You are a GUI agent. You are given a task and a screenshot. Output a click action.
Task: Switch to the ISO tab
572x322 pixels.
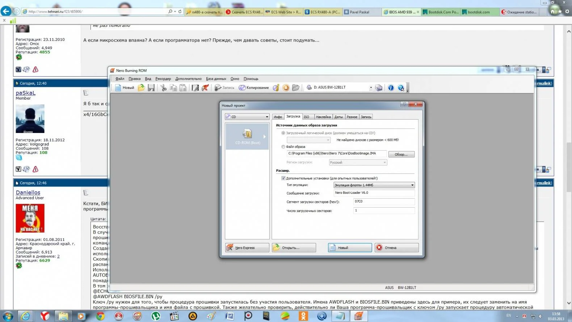pyautogui.click(x=307, y=117)
